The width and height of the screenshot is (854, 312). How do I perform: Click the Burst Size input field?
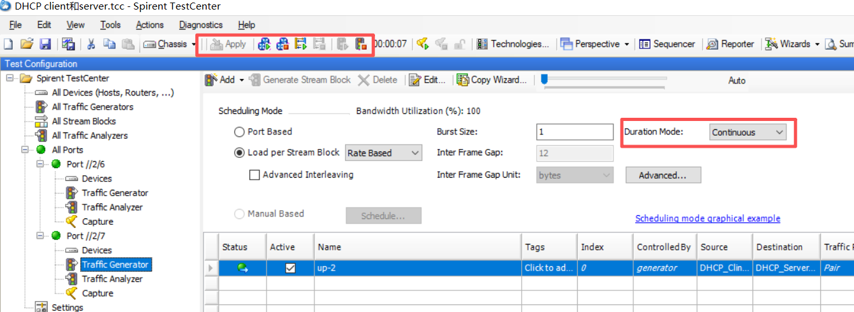coord(575,132)
